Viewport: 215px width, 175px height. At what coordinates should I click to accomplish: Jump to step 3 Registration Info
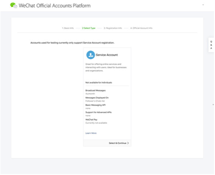tap(113, 28)
